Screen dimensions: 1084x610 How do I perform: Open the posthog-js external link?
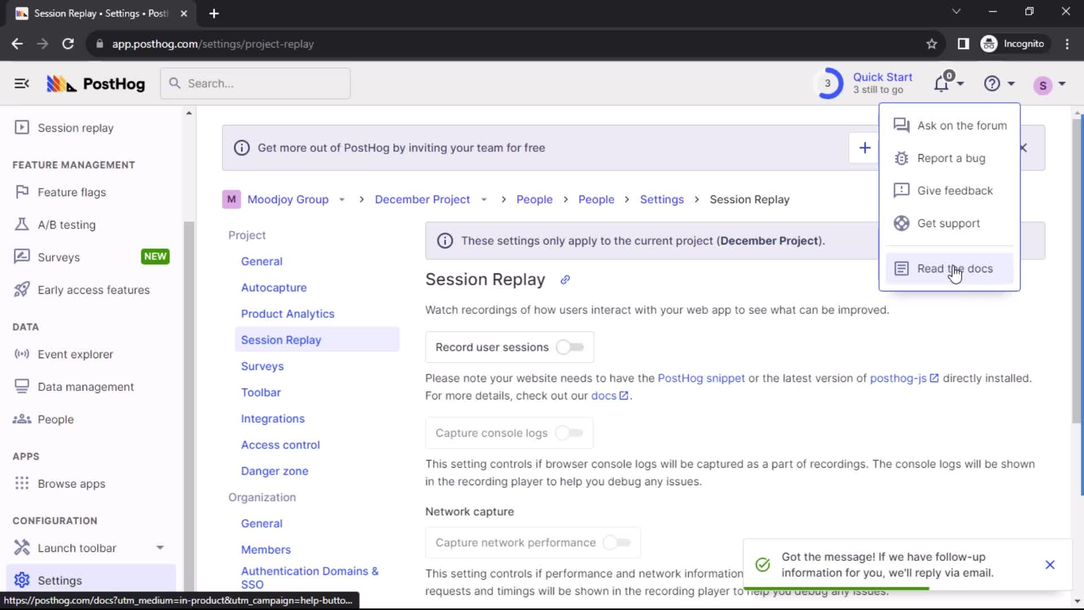click(x=904, y=378)
